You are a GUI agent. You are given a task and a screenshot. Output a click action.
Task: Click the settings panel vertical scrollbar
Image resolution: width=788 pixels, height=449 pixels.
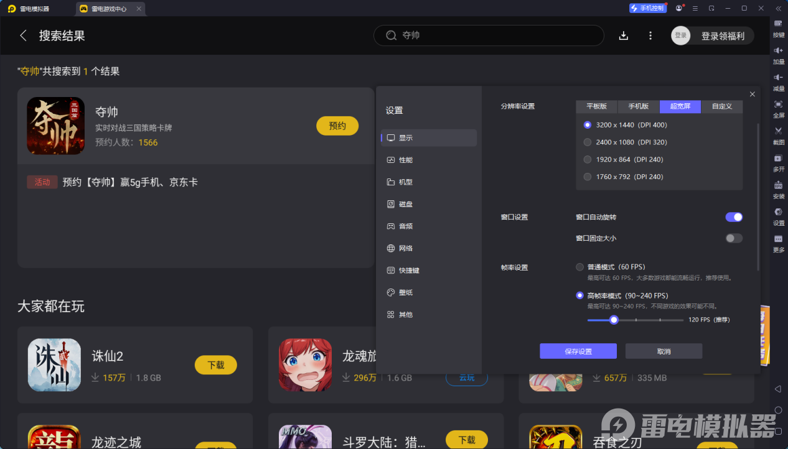pyautogui.click(x=758, y=197)
